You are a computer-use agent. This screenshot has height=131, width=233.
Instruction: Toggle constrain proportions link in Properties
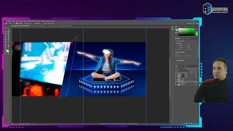tap(176, 46)
